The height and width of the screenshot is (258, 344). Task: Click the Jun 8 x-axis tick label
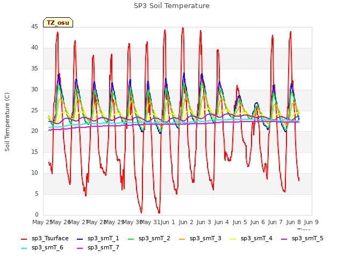293,222
